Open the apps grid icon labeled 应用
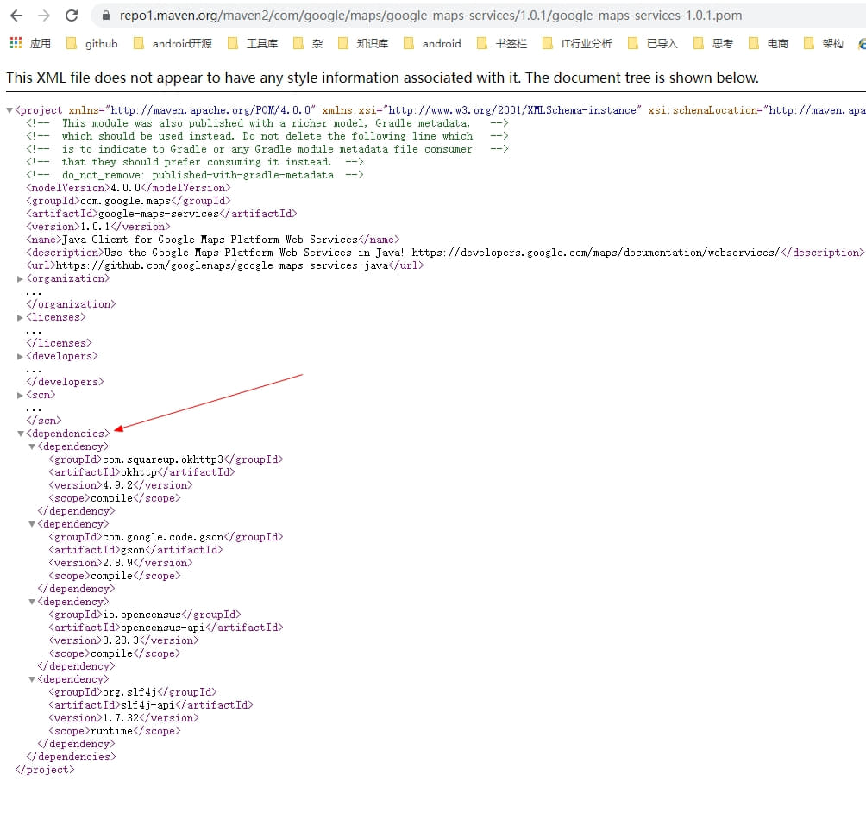 [x=30, y=43]
